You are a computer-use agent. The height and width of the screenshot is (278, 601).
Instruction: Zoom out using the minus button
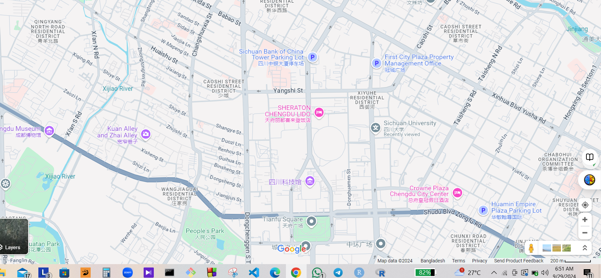[x=585, y=233]
